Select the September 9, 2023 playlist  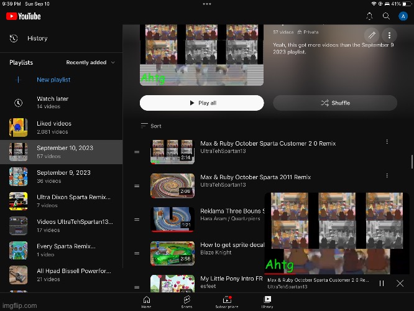click(x=62, y=177)
